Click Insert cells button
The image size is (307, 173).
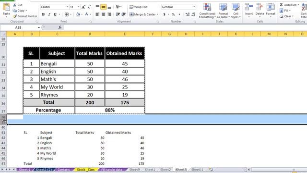click(248, 11)
